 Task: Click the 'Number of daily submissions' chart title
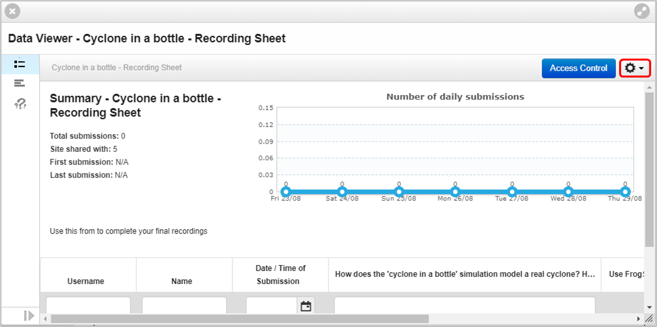(x=455, y=96)
